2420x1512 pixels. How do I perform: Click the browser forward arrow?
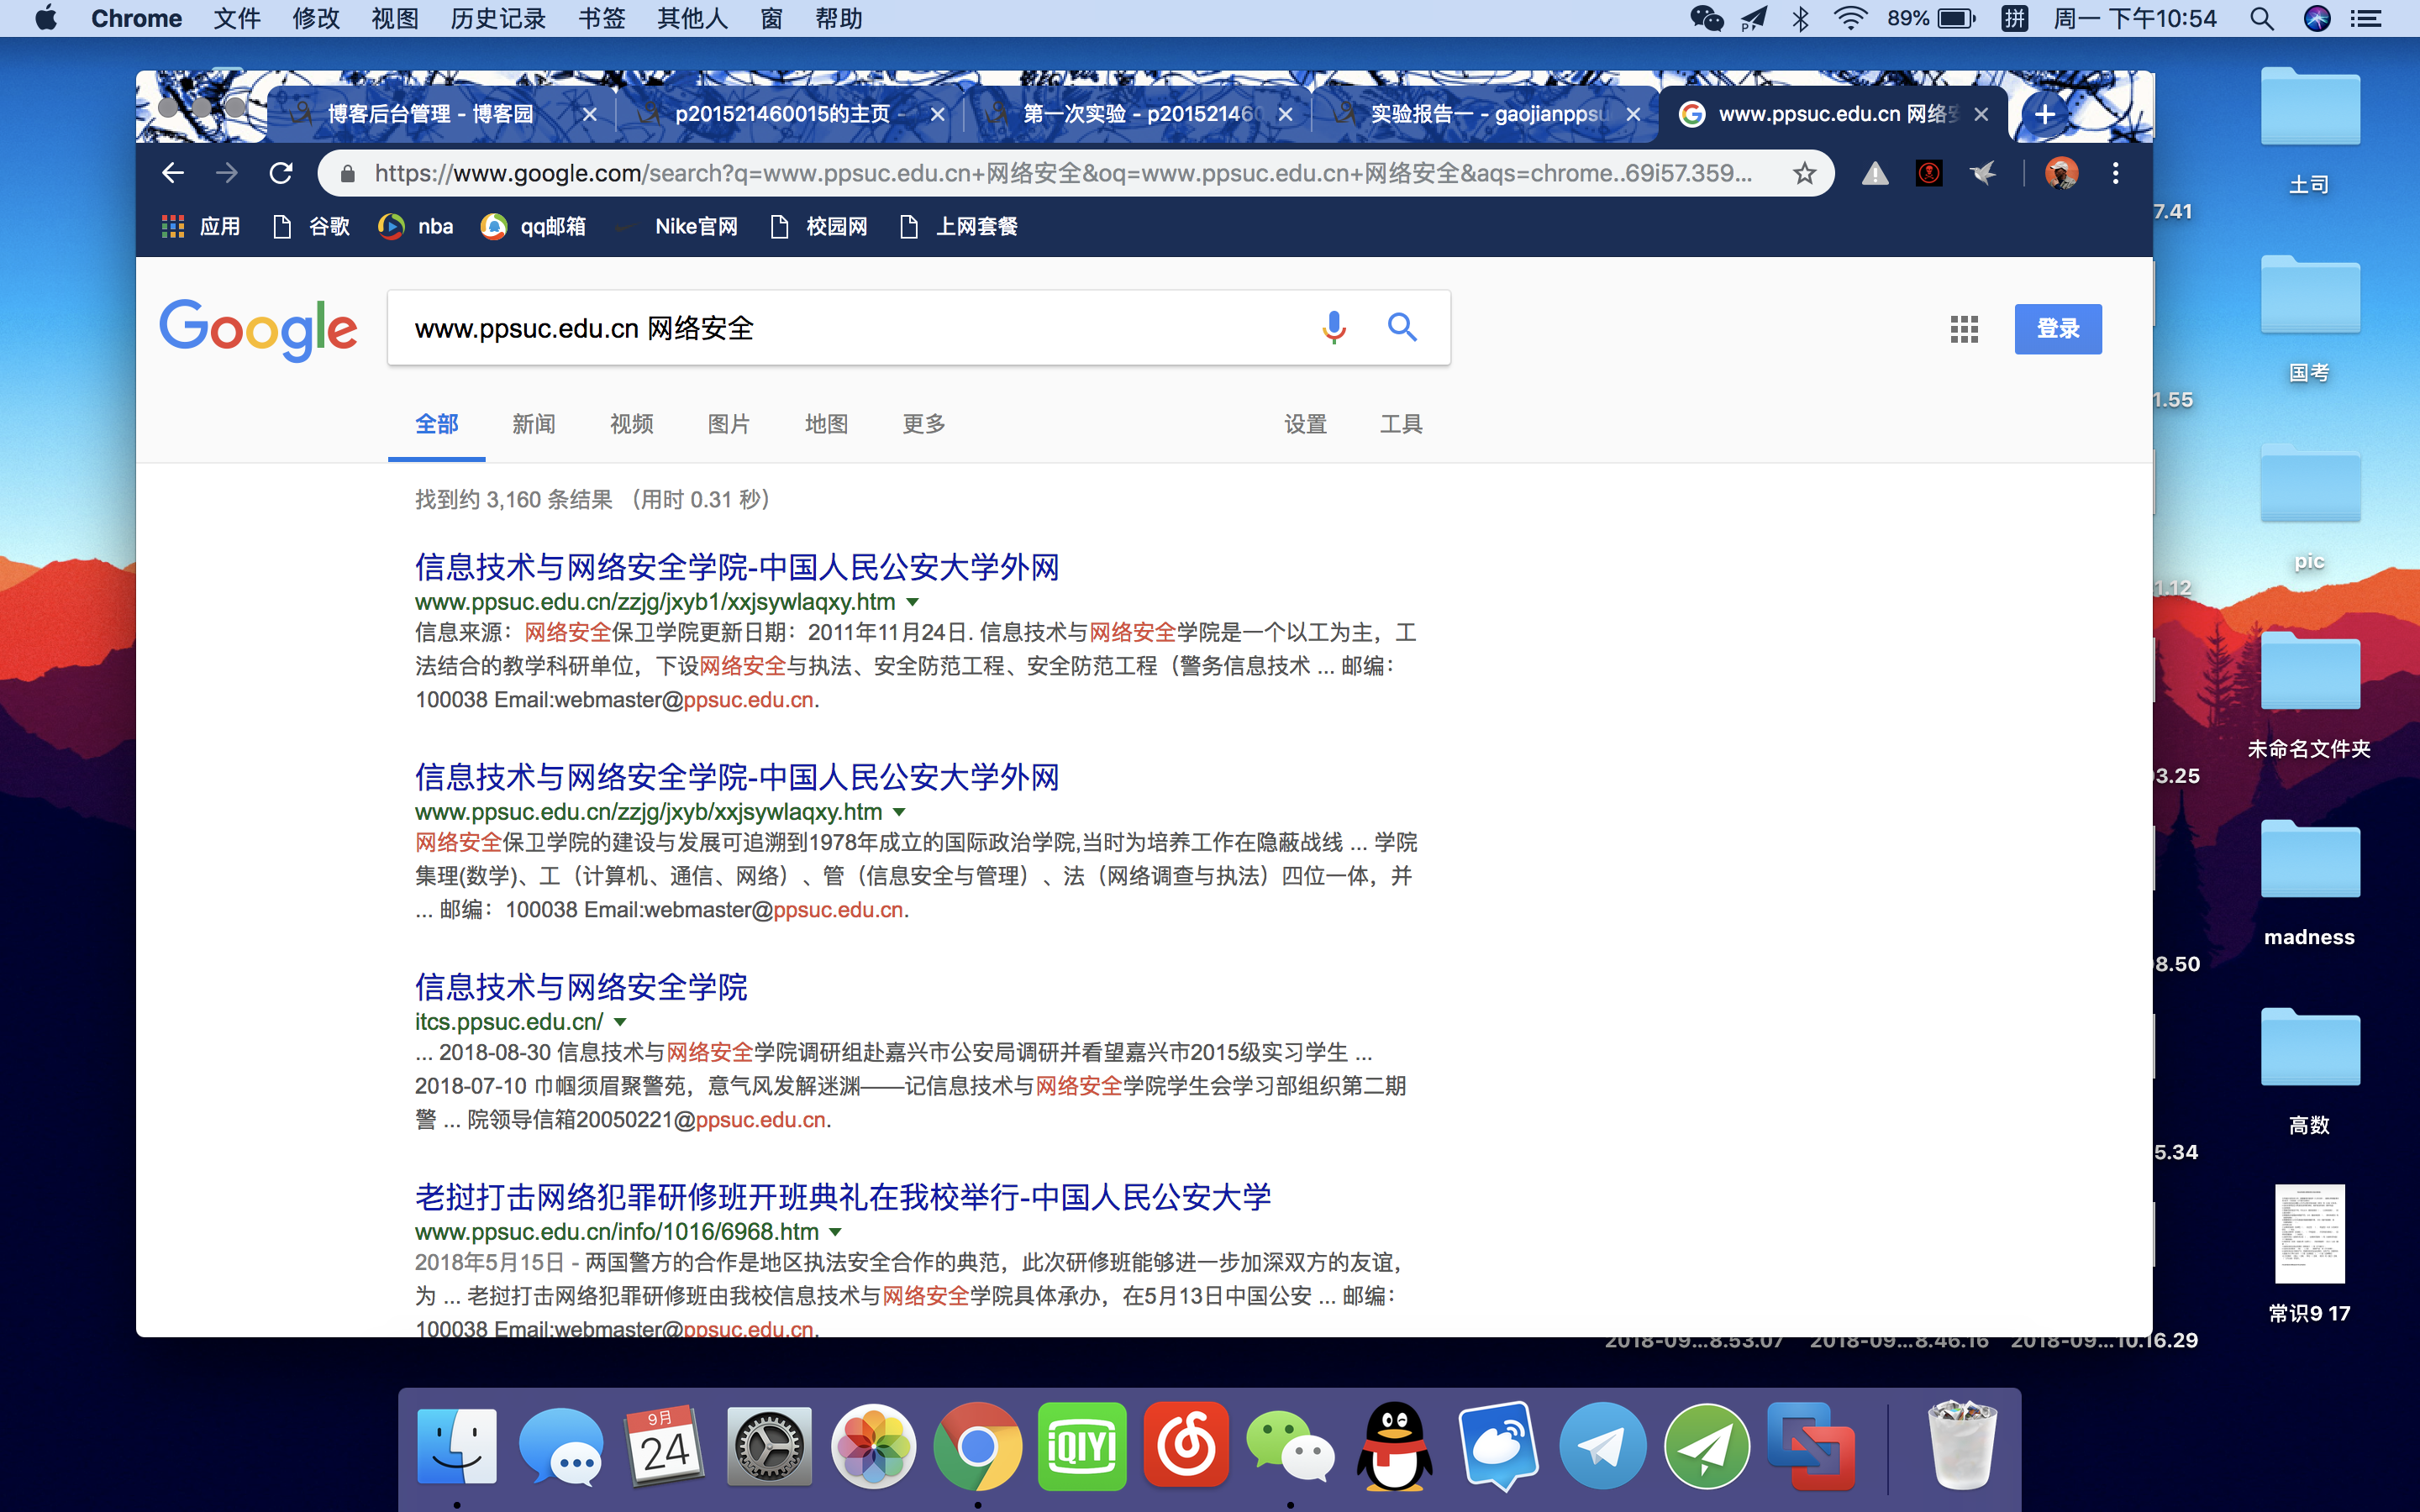tap(227, 173)
